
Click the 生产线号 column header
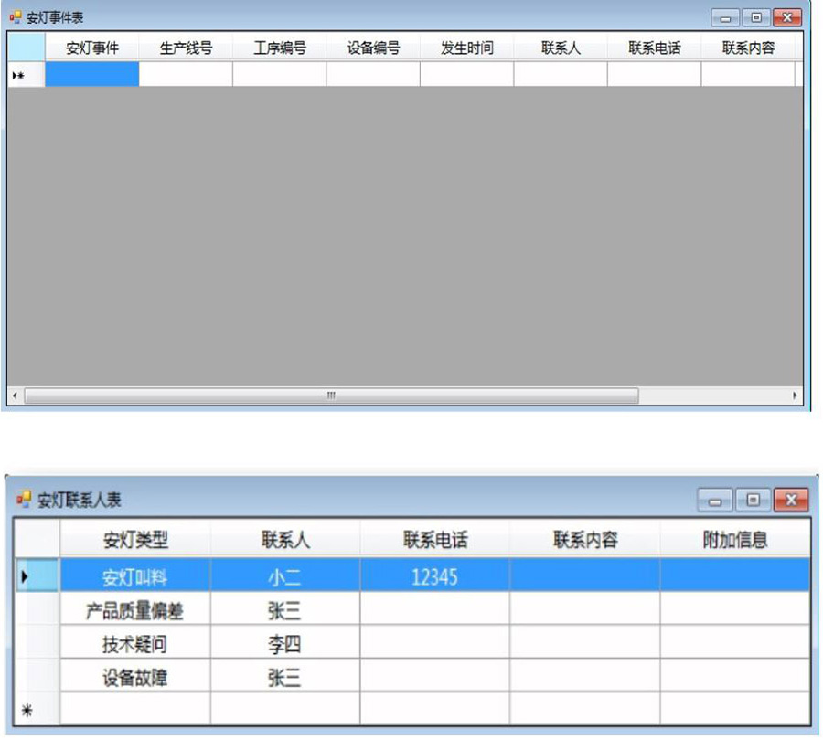(186, 48)
